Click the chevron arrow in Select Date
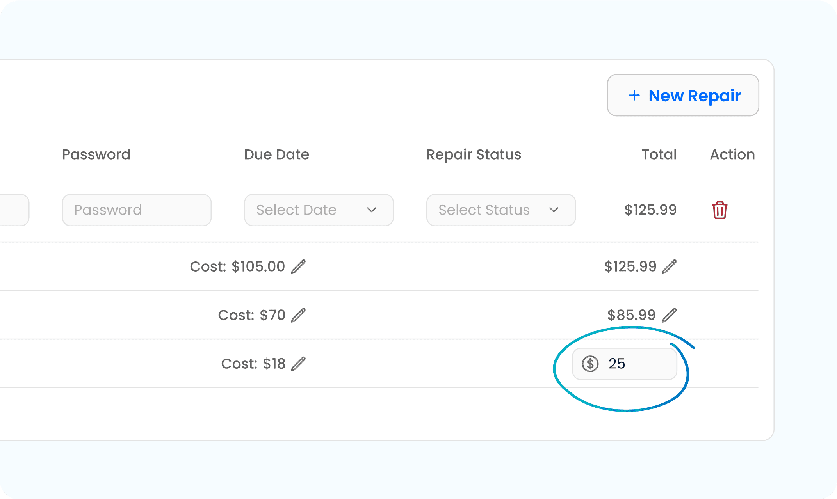This screenshot has width=837, height=499. (372, 210)
